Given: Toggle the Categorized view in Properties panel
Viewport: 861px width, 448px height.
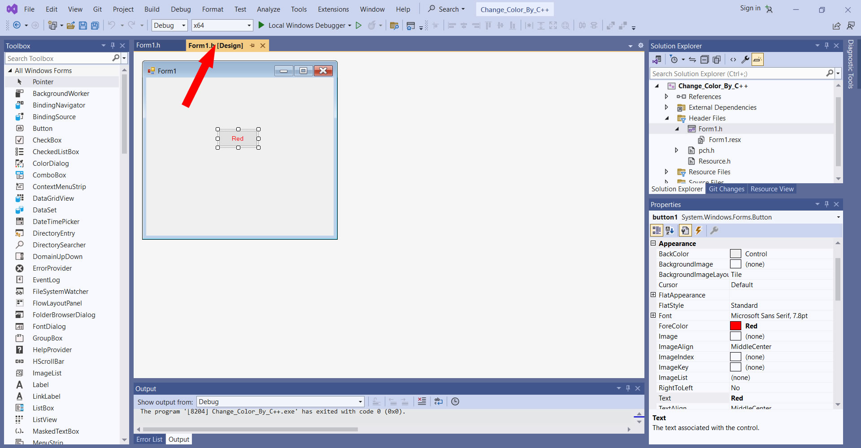Looking at the screenshot, I should pyautogui.click(x=657, y=230).
